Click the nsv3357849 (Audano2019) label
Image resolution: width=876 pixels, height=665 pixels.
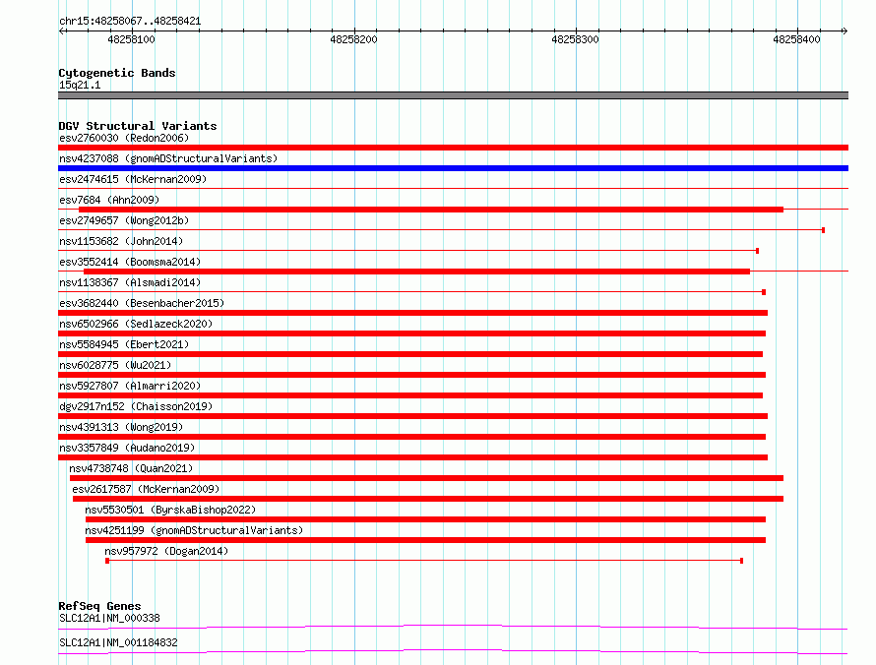click(127, 448)
